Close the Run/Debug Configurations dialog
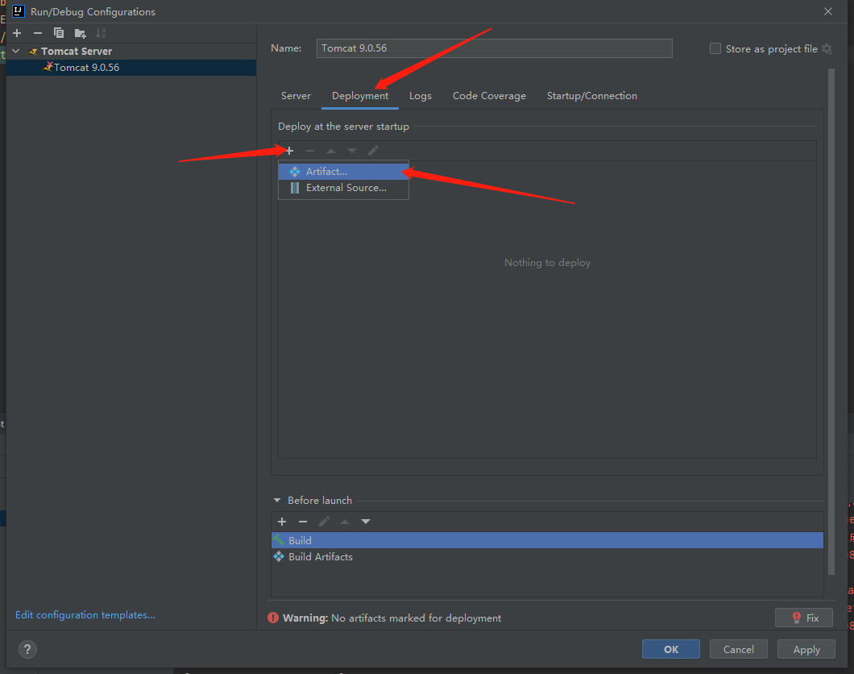This screenshot has width=854, height=674. [x=828, y=11]
